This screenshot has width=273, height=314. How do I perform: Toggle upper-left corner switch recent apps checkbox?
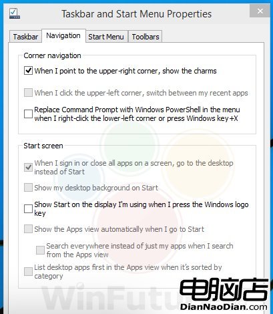28,93
